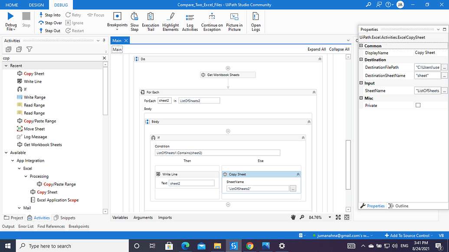
Task: Open Logs from the ribbon
Action: [256, 17]
